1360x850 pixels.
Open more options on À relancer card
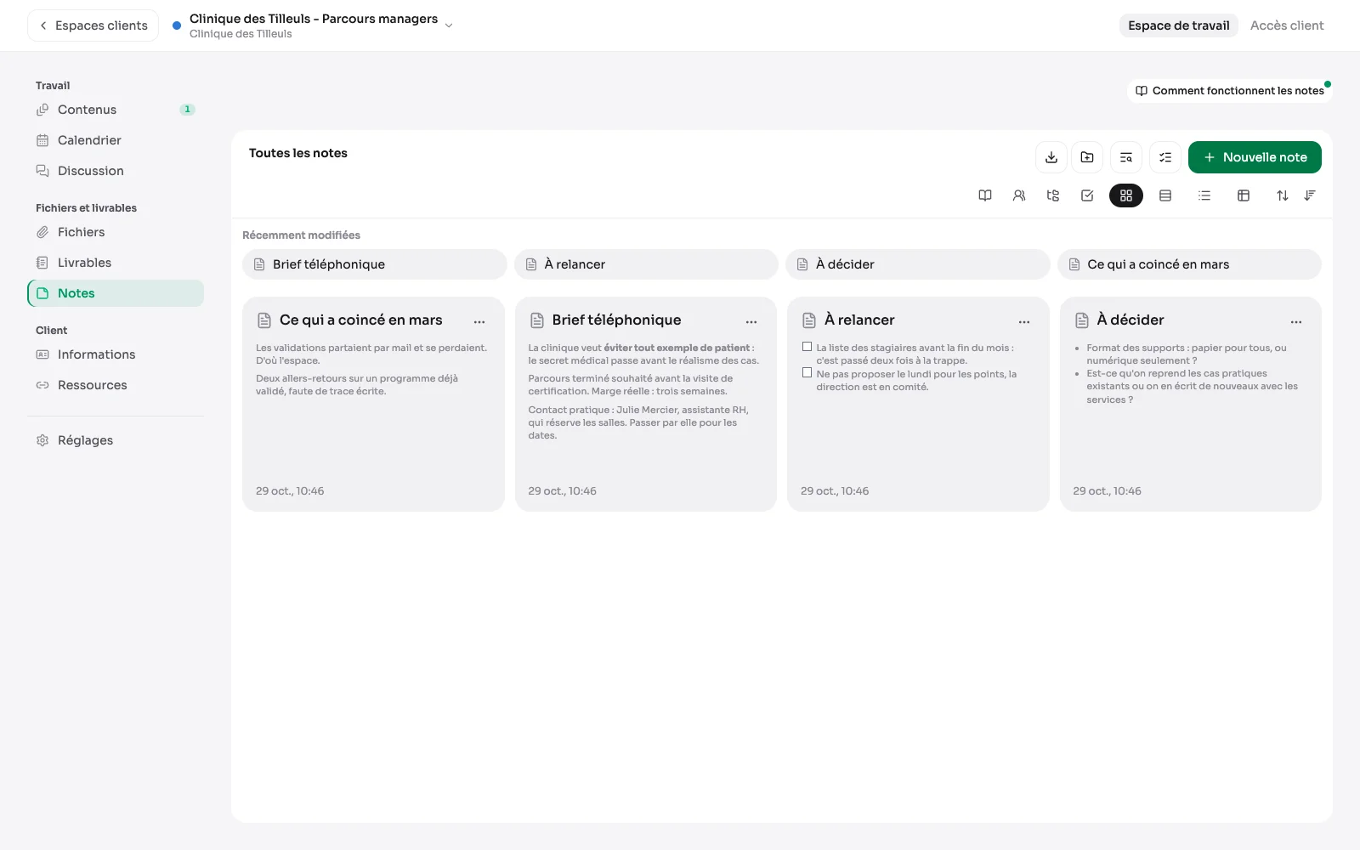1024,321
